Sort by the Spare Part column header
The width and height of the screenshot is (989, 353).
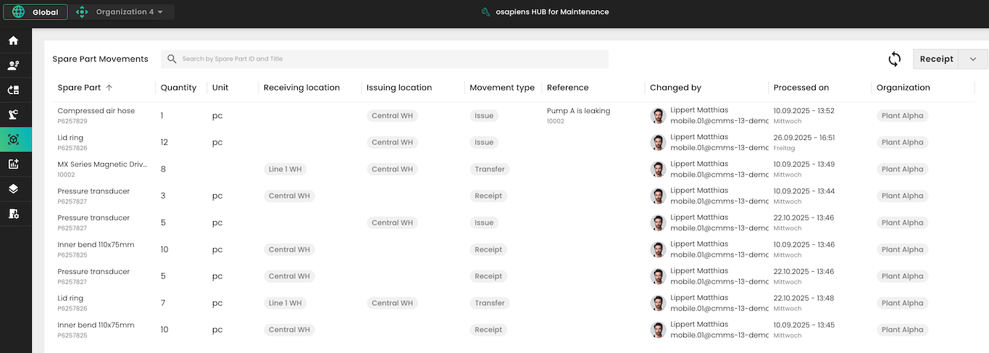point(80,88)
